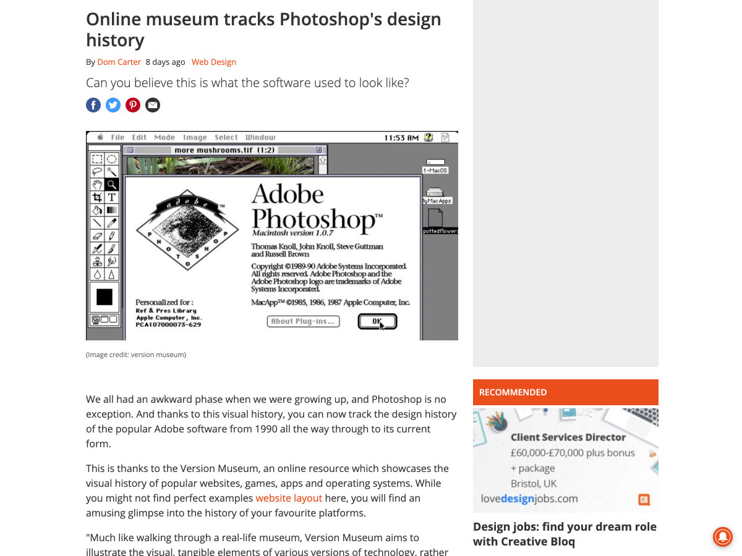Click the mushrooms window zoom box
Viewport: 742px width, 556px height.
[319, 150]
